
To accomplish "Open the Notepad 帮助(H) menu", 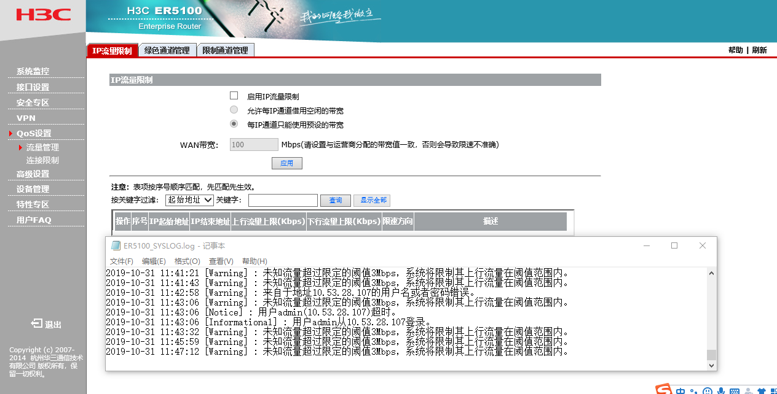I will coord(254,261).
